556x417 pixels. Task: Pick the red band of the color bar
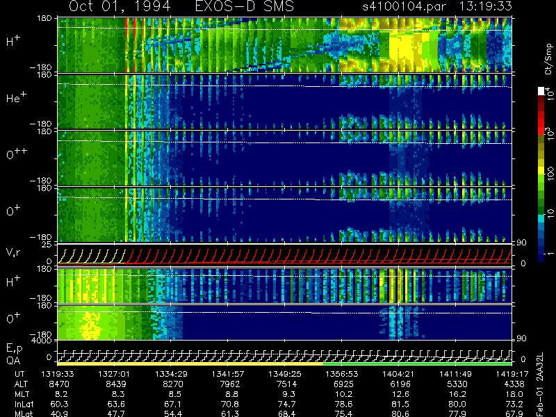coord(541,123)
